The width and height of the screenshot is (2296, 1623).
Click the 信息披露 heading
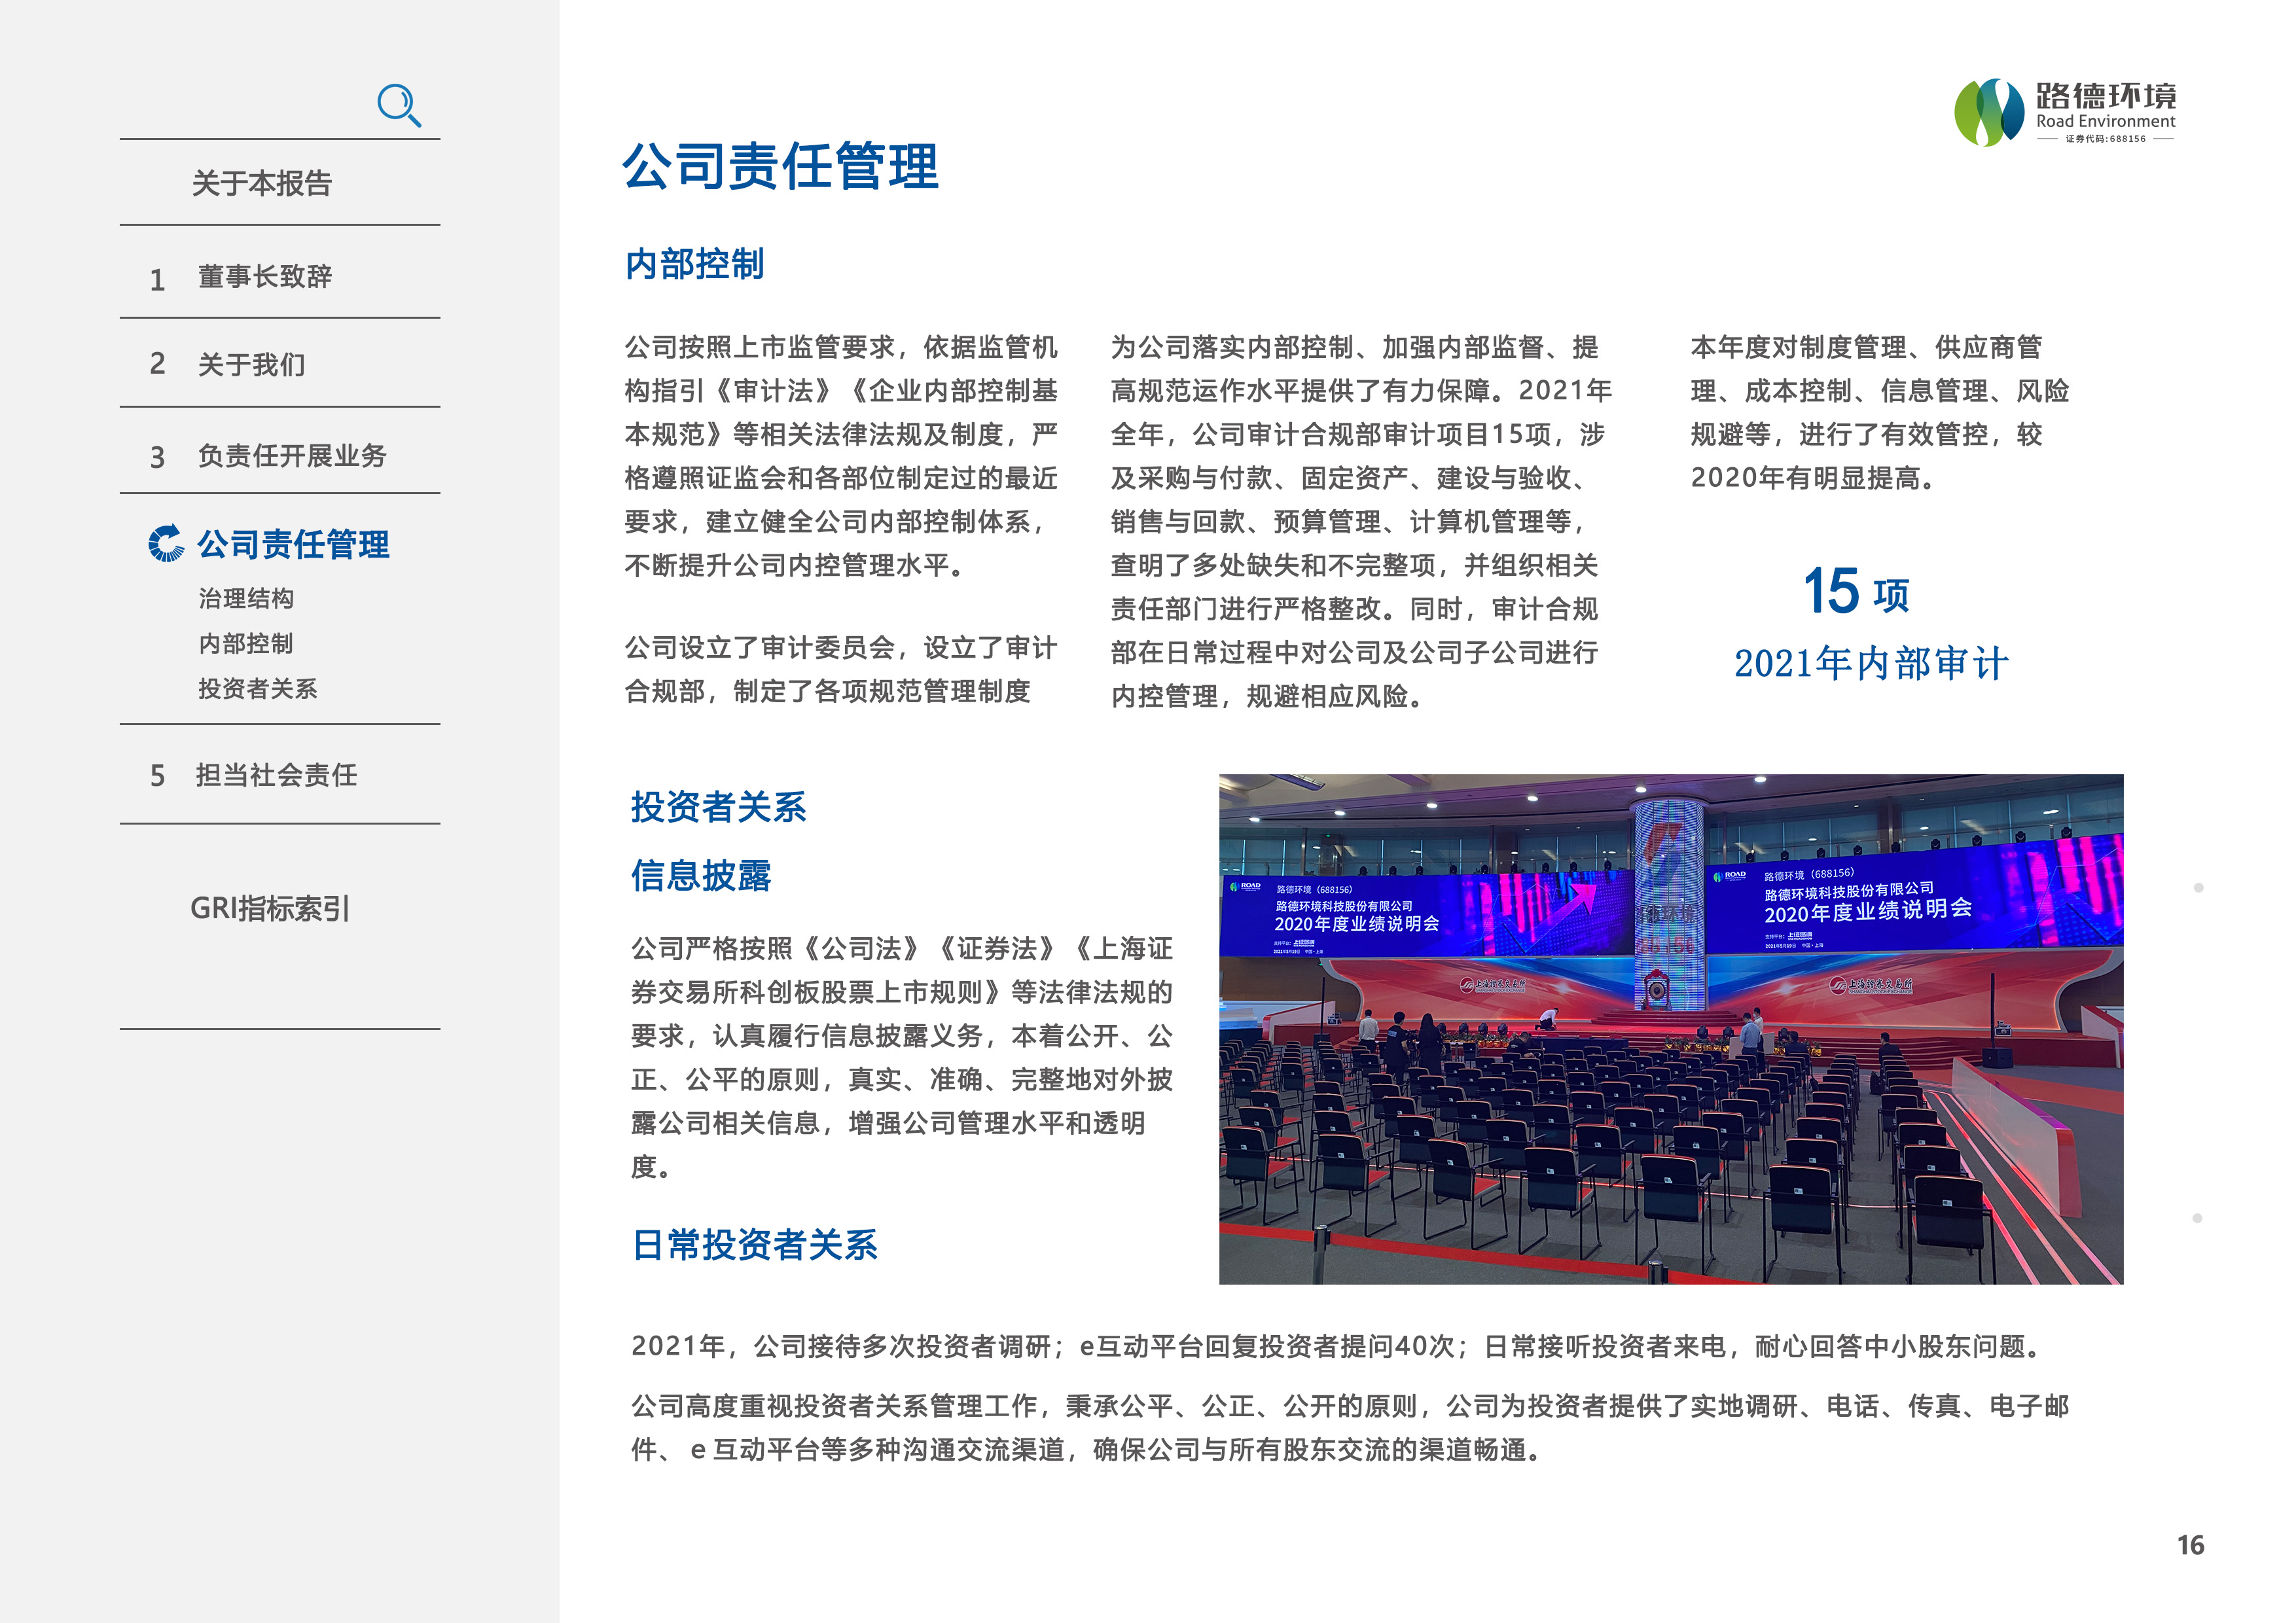700,875
